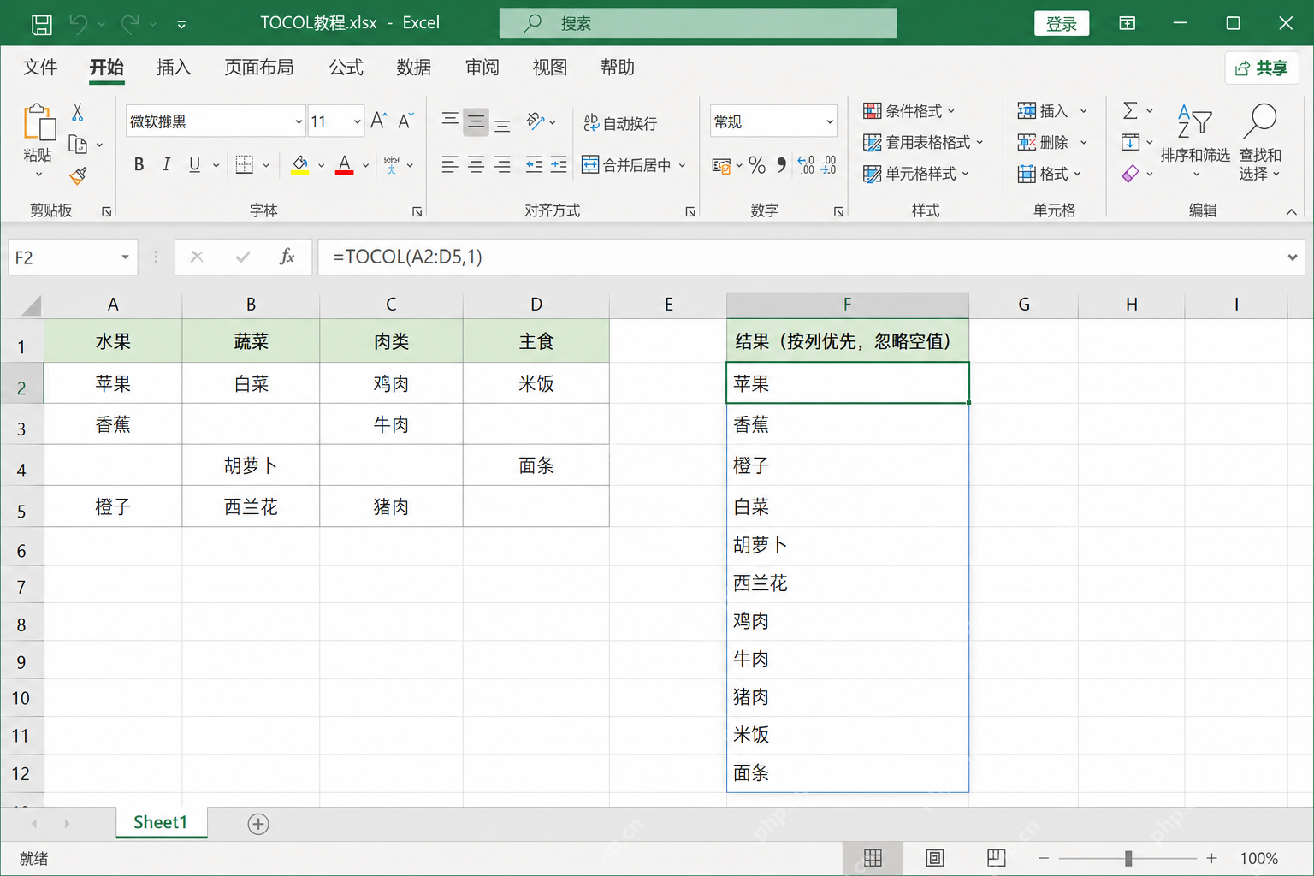Open the font name 微软雅黑 dropdown
This screenshot has width=1314, height=876.
299,121
